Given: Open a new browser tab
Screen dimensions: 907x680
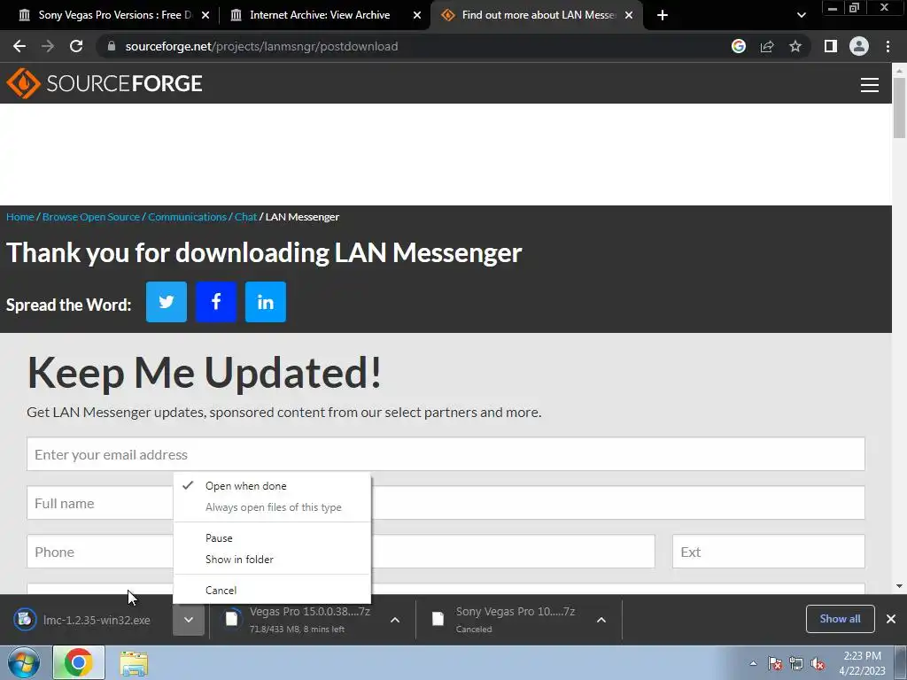Looking at the screenshot, I should coord(663,15).
